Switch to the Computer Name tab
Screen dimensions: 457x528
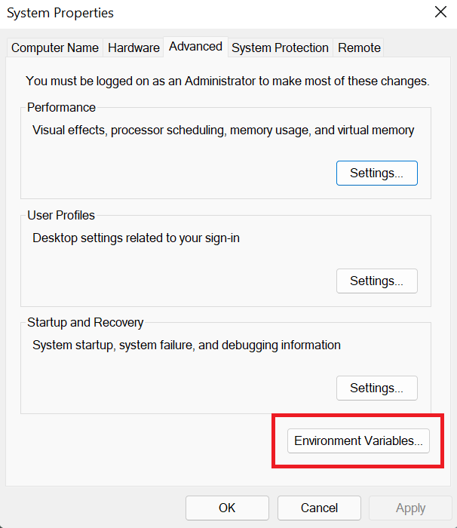point(55,48)
